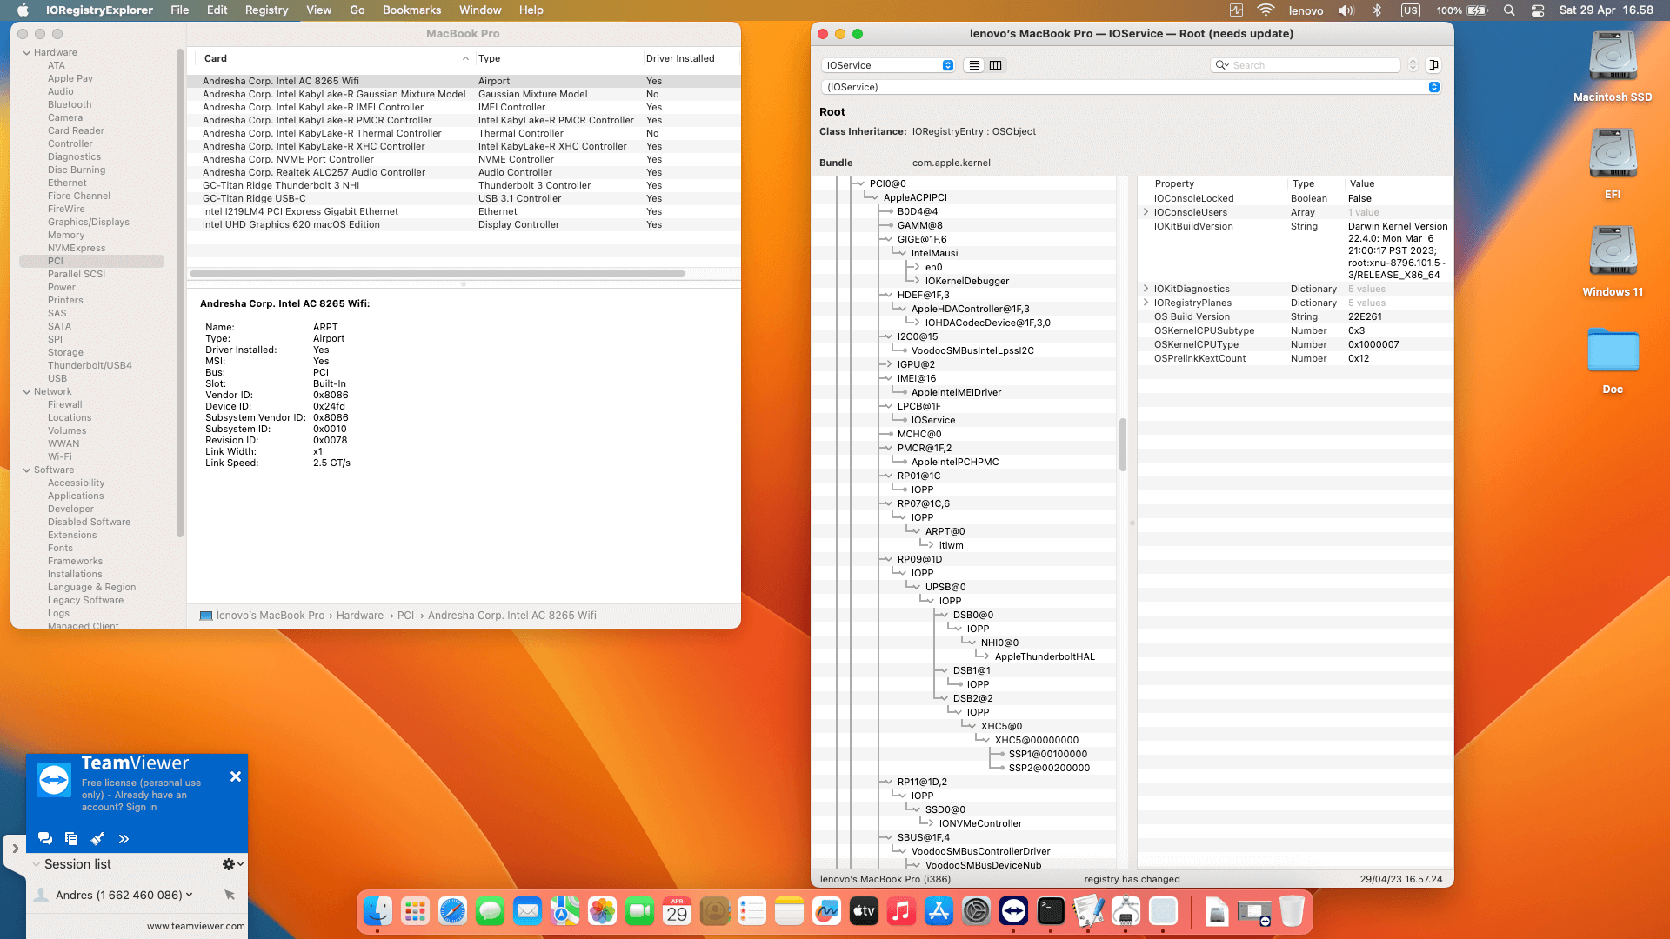This screenshot has height=939, width=1670.
Task: Open the Go menu
Action: pos(357,10)
